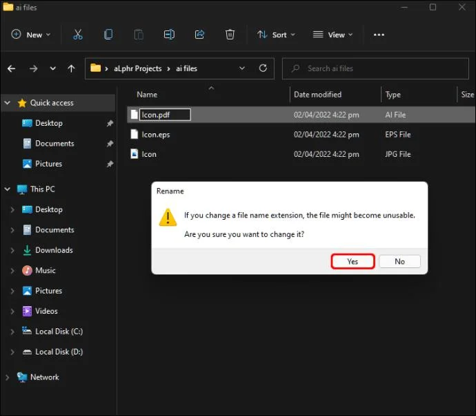The height and width of the screenshot is (416, 476).
Task: Open the View dropdown menu
Action: (x=333, y=35)
